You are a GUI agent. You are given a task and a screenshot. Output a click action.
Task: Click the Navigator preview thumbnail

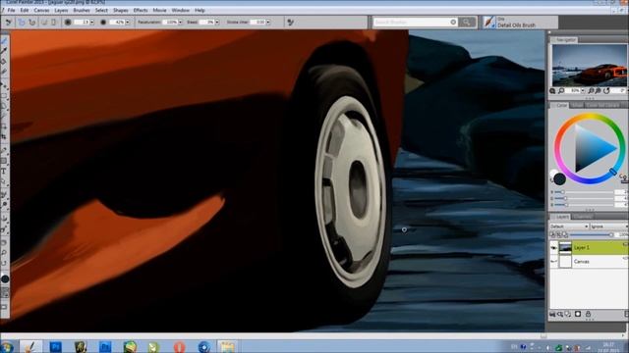pos(590,66)
